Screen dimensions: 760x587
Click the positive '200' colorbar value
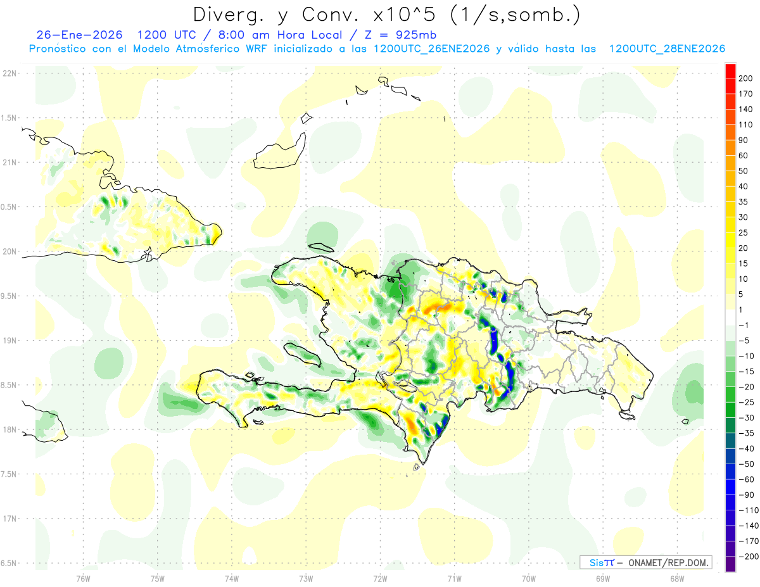[x=747, y=79]
